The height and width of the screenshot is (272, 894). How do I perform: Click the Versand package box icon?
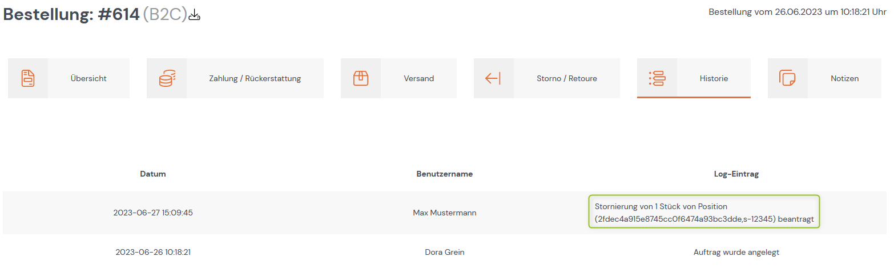pyautogui.click(x=361, y=78)
